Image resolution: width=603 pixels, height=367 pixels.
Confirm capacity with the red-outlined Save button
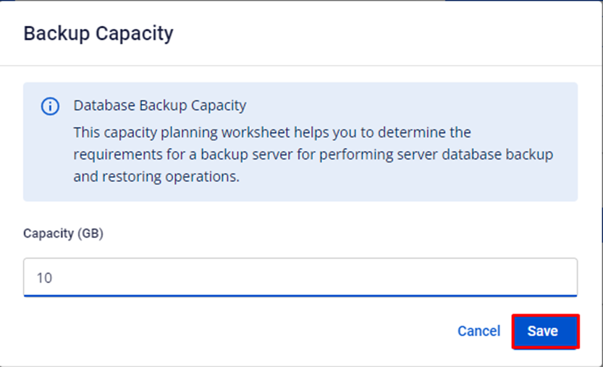pos(545,332)
